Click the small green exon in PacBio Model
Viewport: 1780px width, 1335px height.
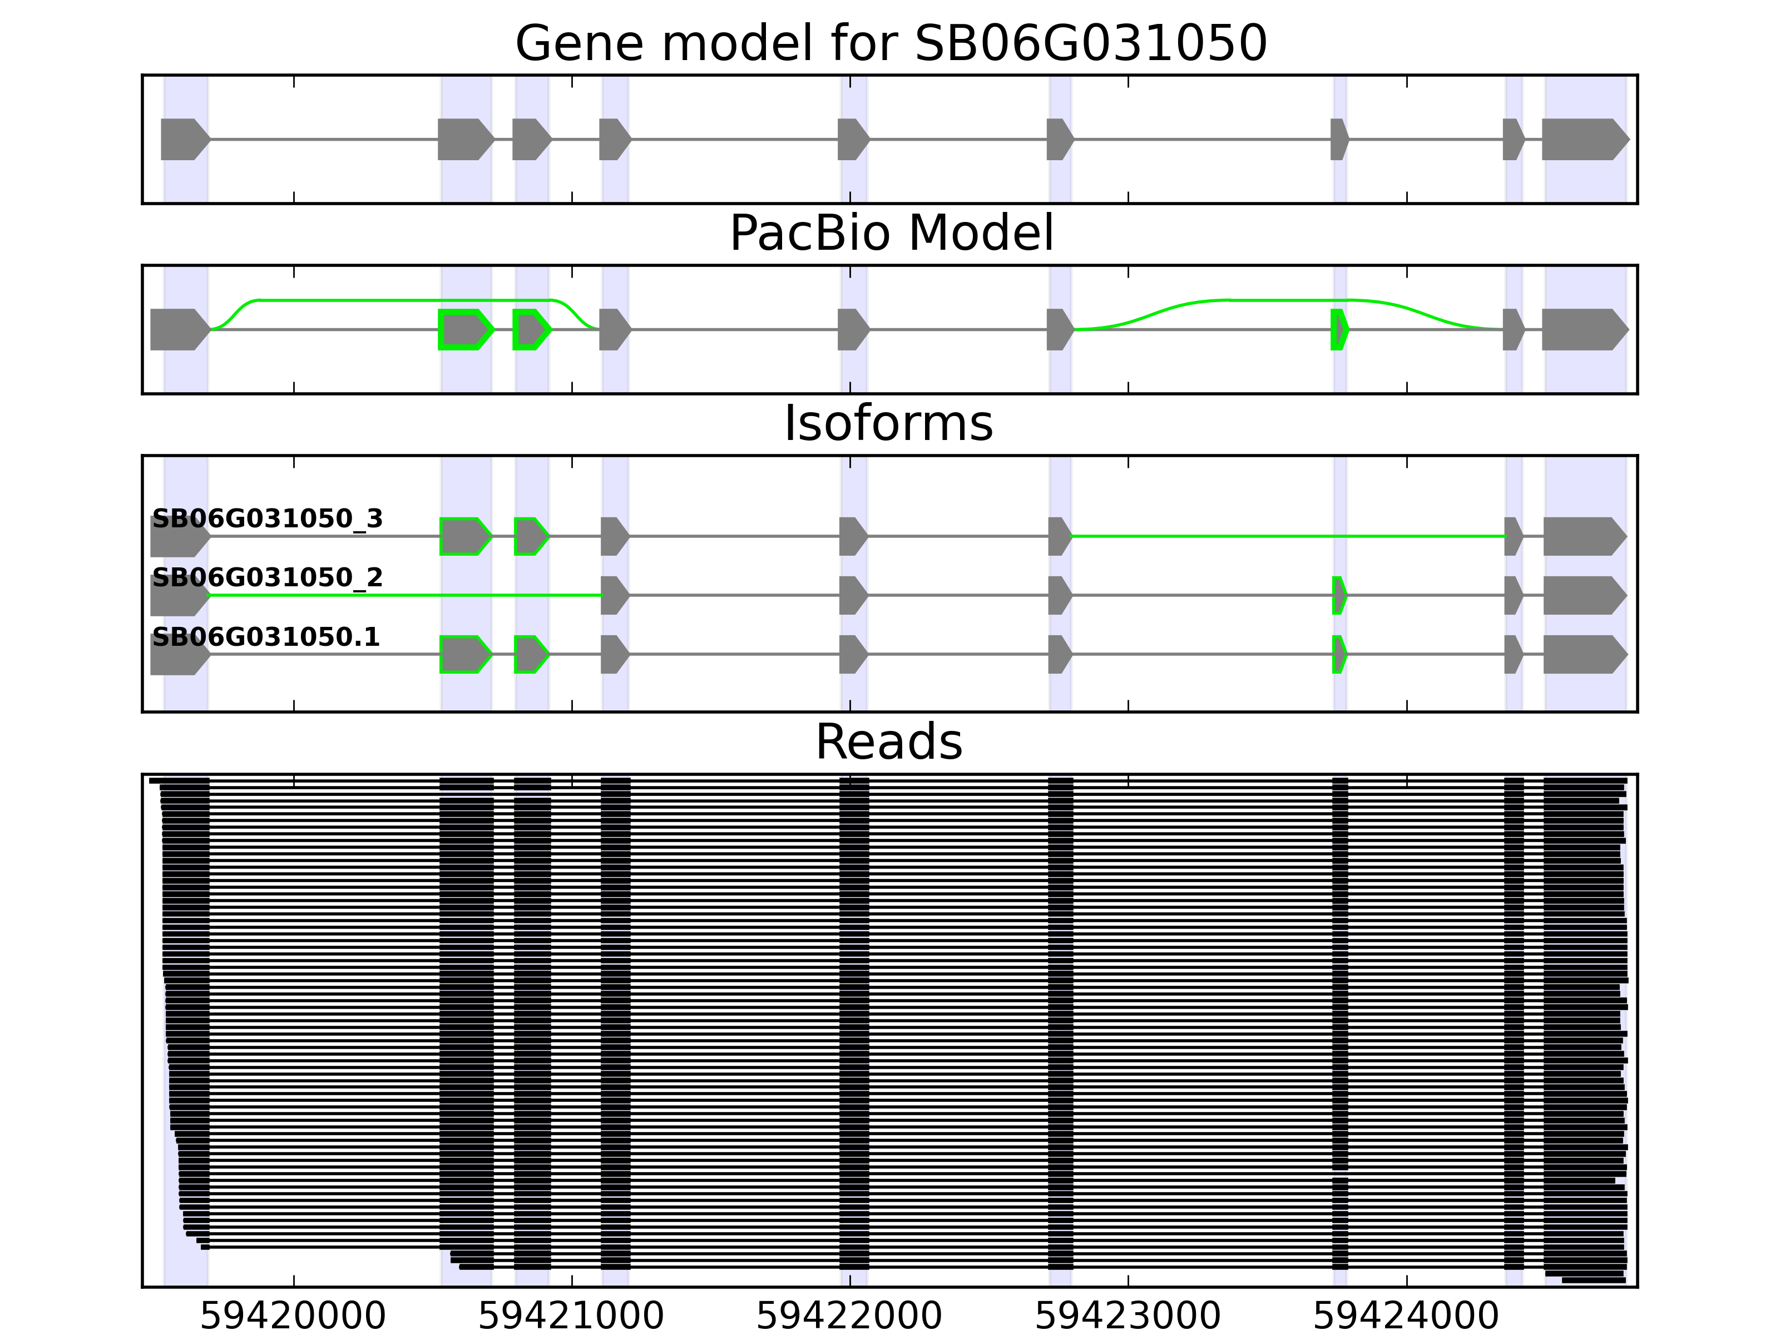[x=1338, y=329]
